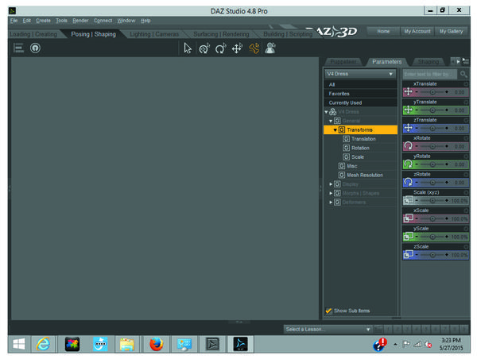This screenshot has width=477, height=359.
Task: Switch to the Shaping pane tab
Action: click(x=429, y=62)
